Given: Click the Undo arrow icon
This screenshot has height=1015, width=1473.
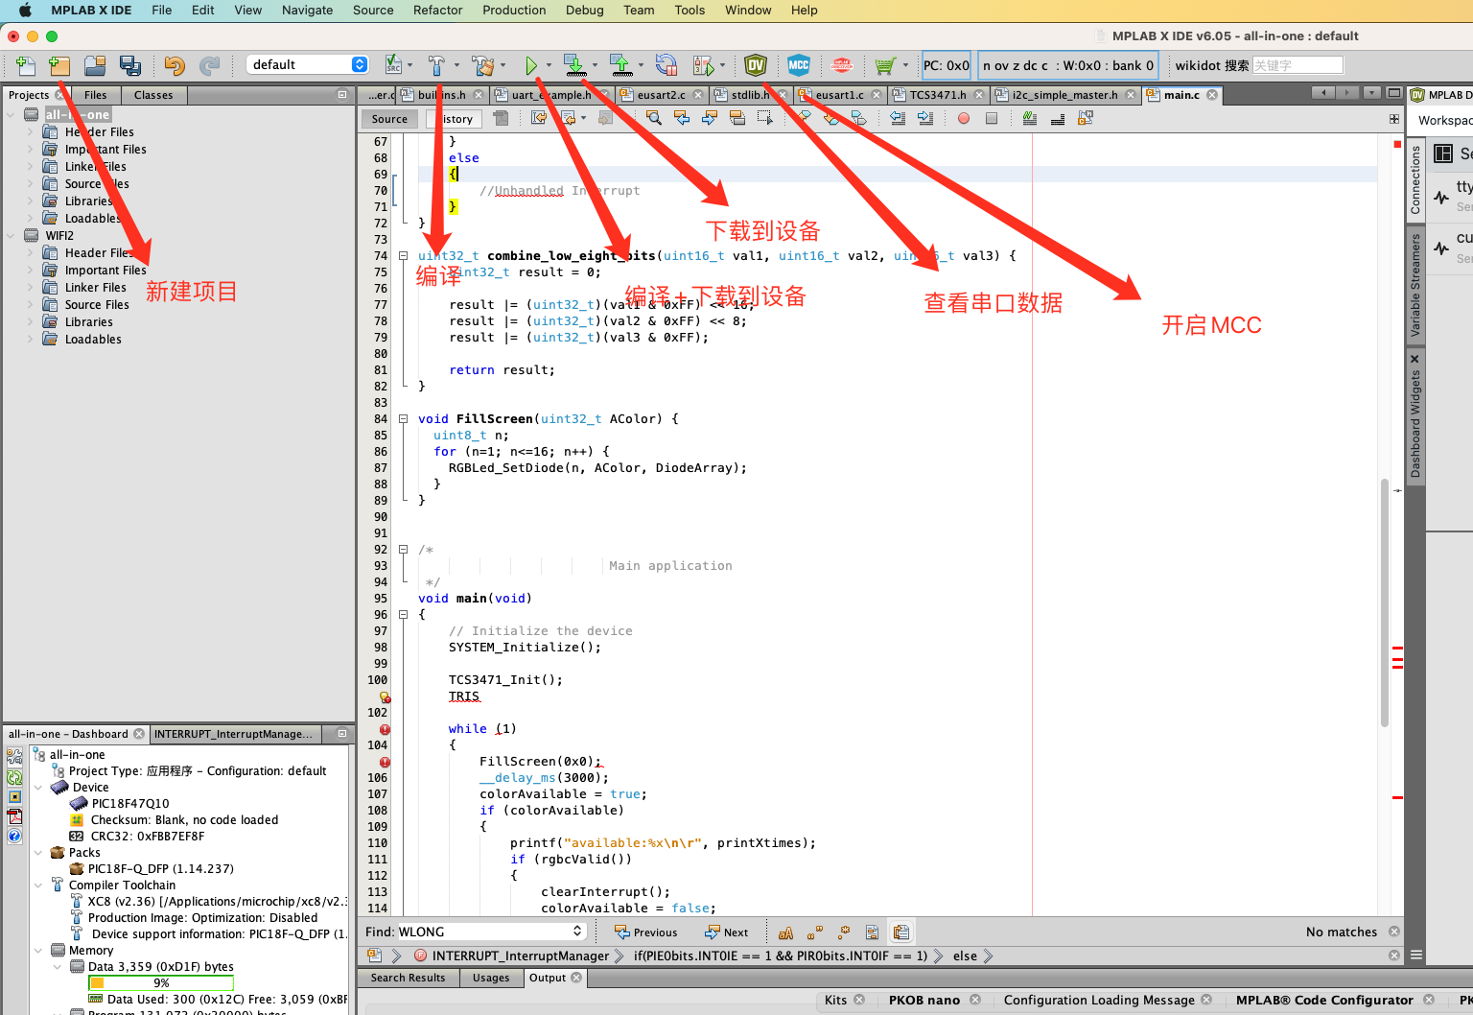Looking at the screenshot, I should pyautogui.click(x=175, y=65).
